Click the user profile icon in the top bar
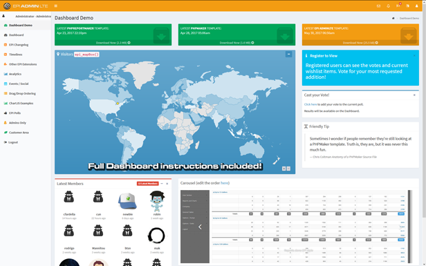426x266 pixels. (x=416, y=6)
